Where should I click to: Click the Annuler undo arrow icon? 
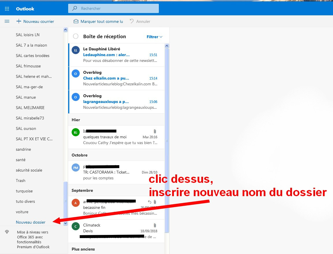132,21
